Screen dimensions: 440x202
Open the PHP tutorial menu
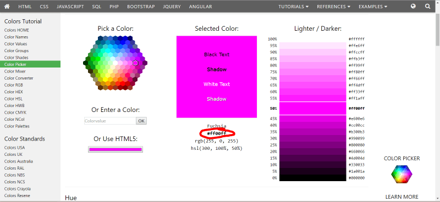tap(114, 7)
